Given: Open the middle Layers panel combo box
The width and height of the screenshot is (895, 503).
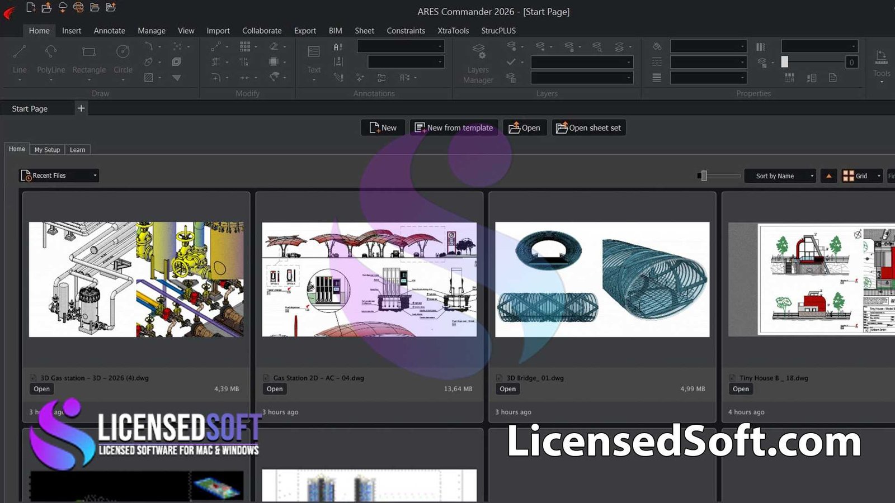Looking at the screenshot, I should click(x=582, y=62).
